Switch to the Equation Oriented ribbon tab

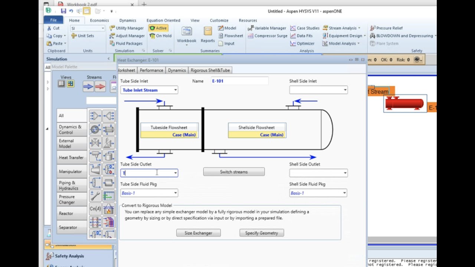click(163, 20)
